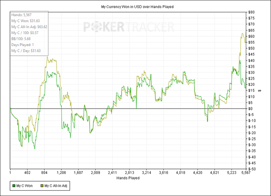The width and height of the screenshot is (271, 196).
Task: Click the $ axis title on right side
Action: 260,90
